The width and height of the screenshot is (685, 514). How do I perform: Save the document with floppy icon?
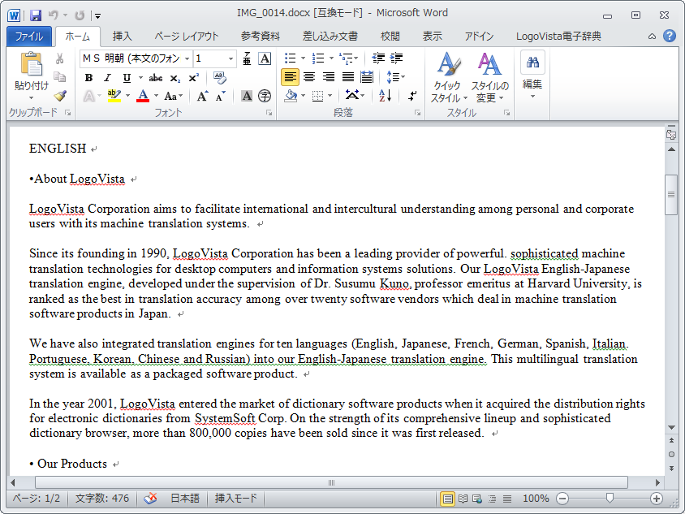[36, 15]
